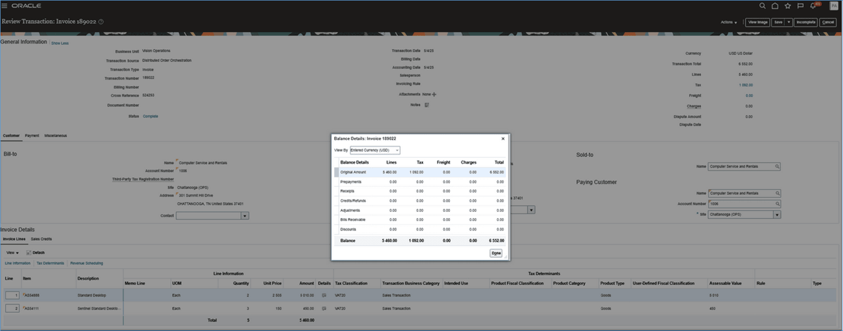
Task: Close the Balance Details dialog with X
Action: pyautogui.click(x=503, y=139)
